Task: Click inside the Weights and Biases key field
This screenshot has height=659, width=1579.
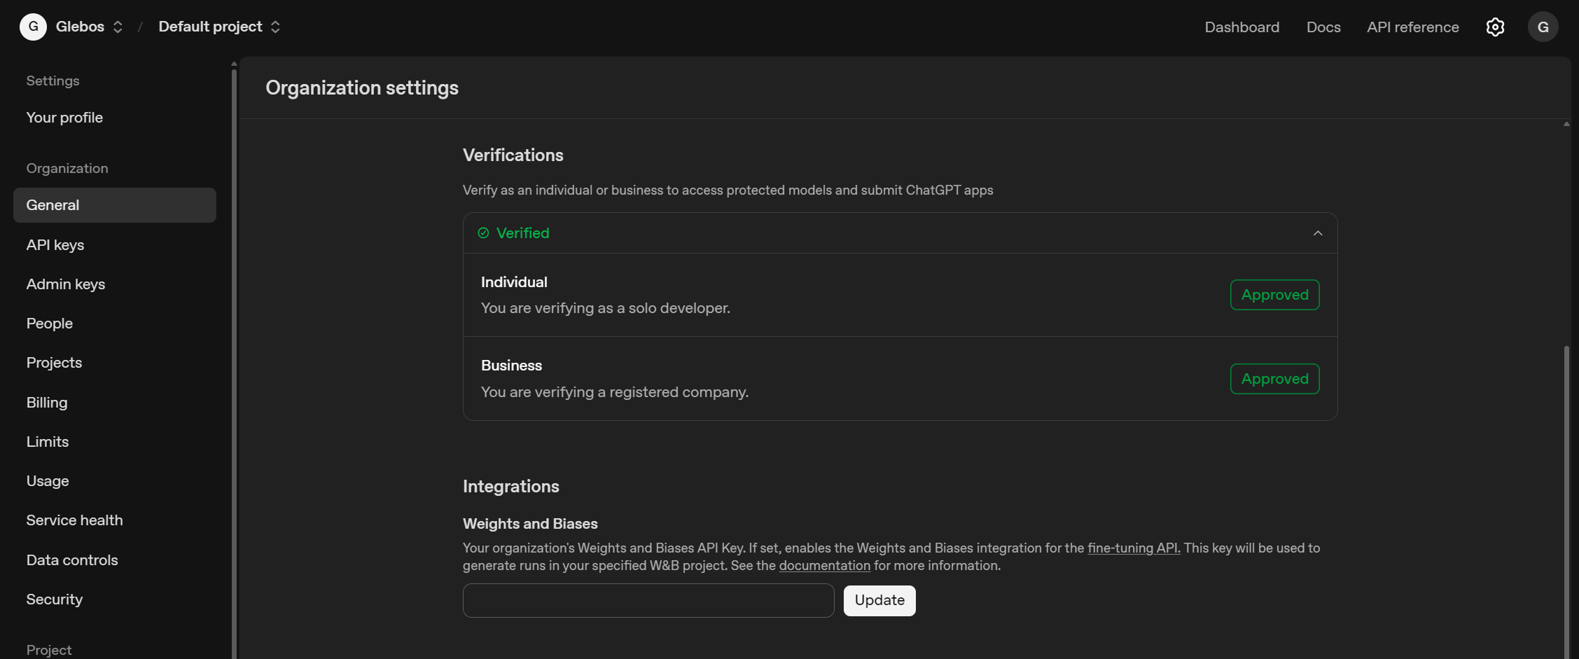Action: [x=648, y=600]
